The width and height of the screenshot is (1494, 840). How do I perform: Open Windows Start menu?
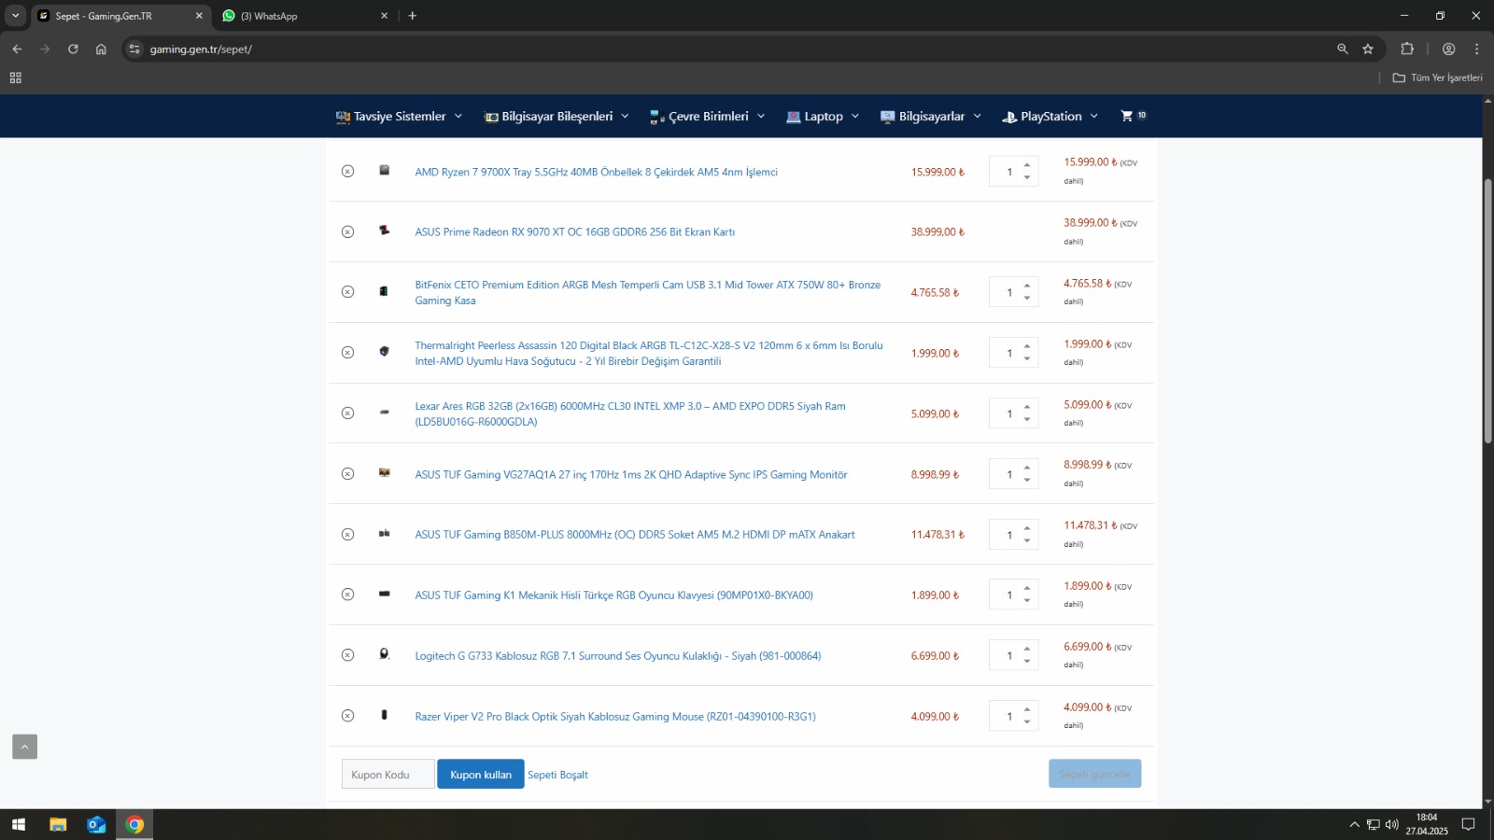[19, 824]
